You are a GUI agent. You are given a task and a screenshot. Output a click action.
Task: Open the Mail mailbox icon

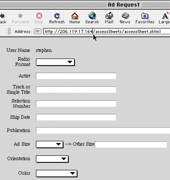109,16
